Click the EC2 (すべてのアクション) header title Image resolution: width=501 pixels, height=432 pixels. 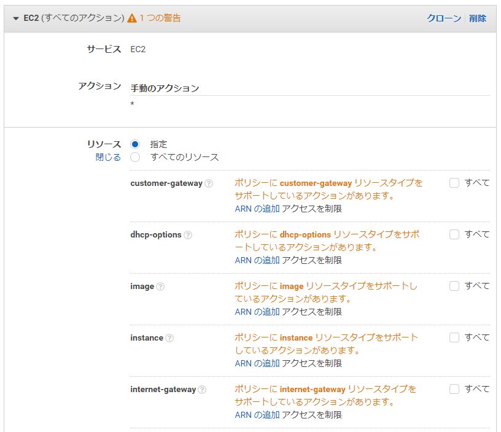click(74, 18)
